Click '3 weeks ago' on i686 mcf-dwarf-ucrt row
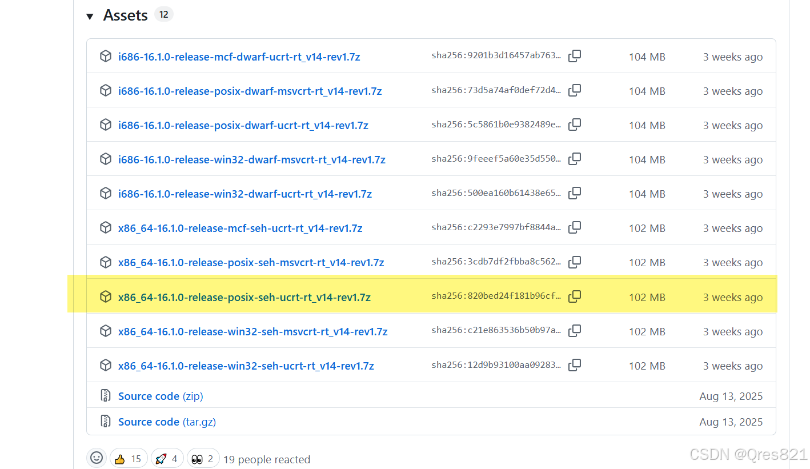This screenshot has width=810, height=469. point(733,57)
